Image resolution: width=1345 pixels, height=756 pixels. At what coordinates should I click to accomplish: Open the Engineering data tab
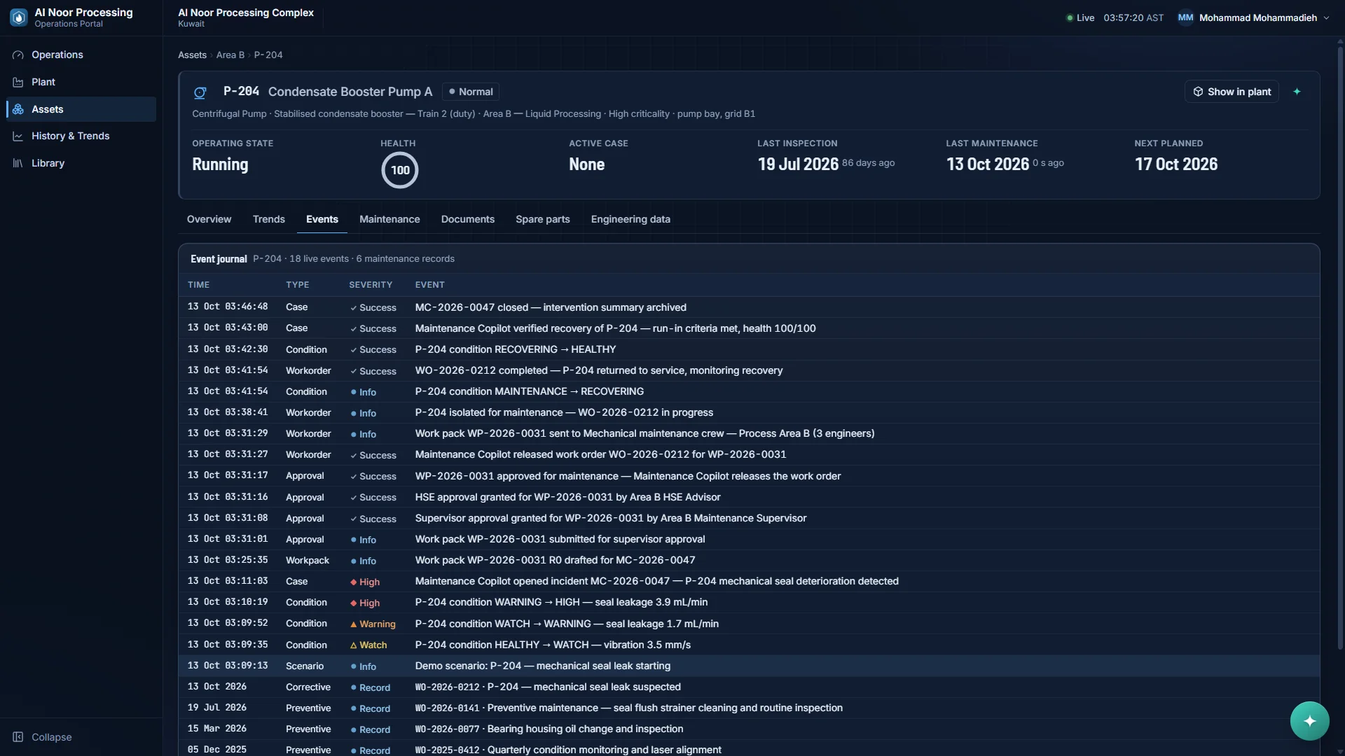[x=630, y=219]
